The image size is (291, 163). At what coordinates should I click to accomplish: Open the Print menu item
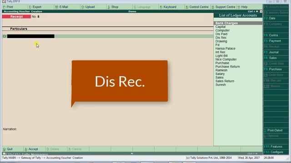[8, 7]
